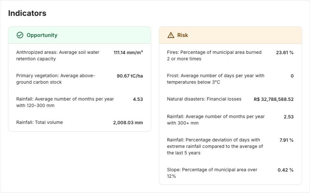Viewport: 310px width, 193px height.
Task: Select the Slope over 12% indicator
Action: [212, 173]
